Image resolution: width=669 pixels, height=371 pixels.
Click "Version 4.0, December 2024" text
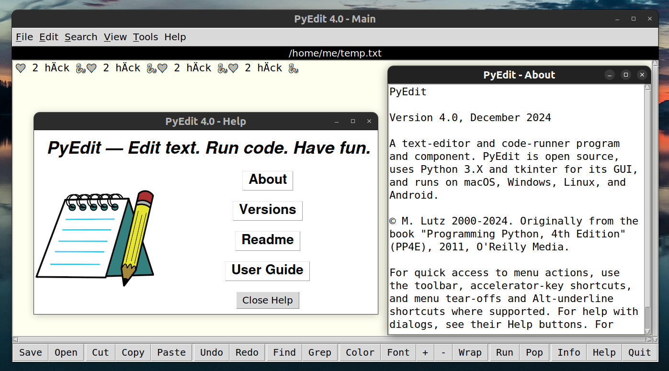(x=470, y=117)
